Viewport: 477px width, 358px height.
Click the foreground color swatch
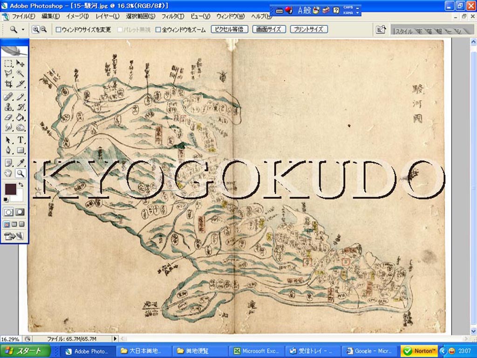[x=11, y=189]
